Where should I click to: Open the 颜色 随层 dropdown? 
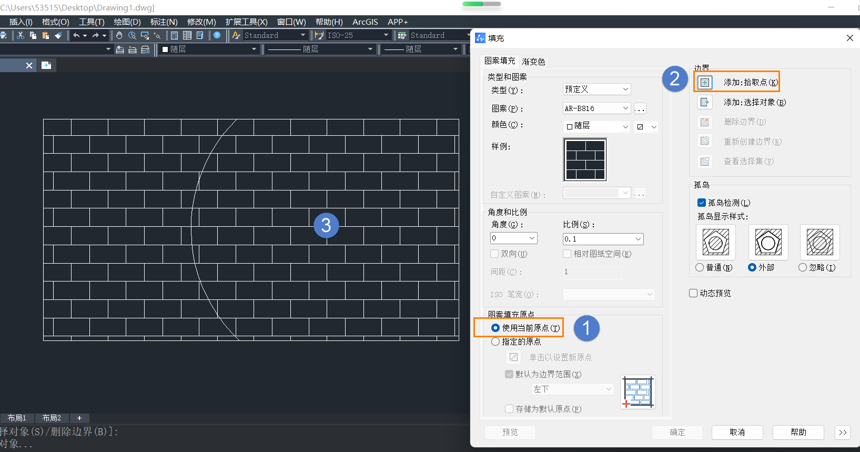tap(596, 126)
